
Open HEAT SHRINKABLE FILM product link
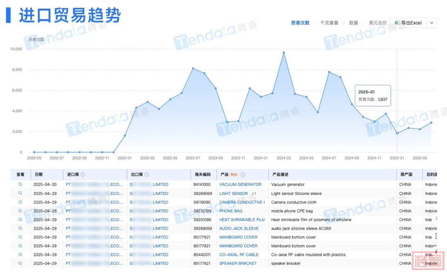pos(242,220)
